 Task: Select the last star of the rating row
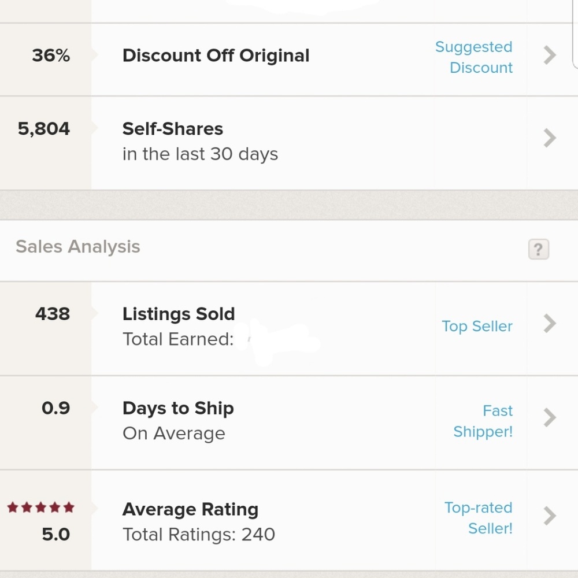(x=68, y=507)
